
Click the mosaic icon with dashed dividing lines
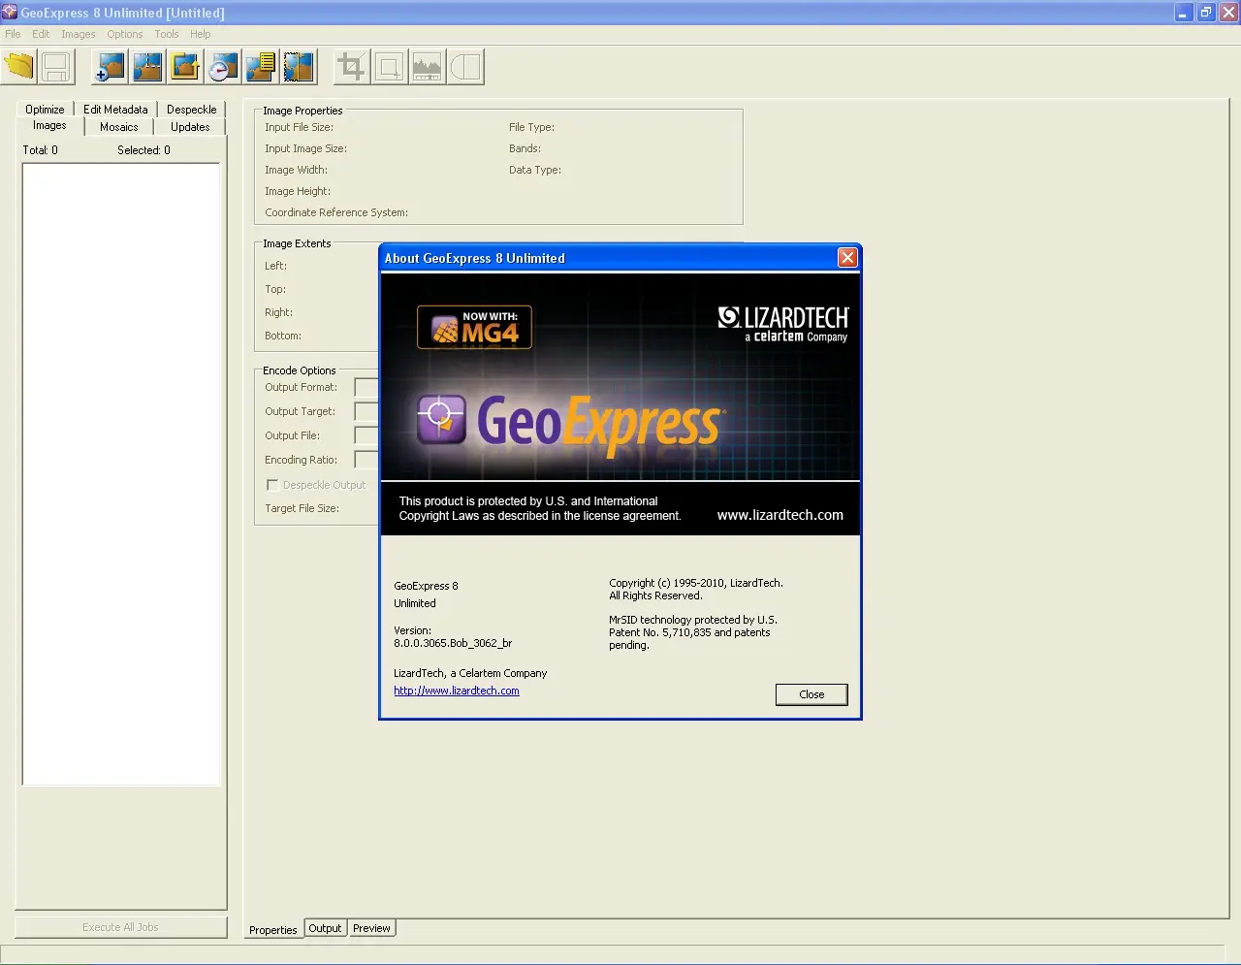[x=147, y=67]
